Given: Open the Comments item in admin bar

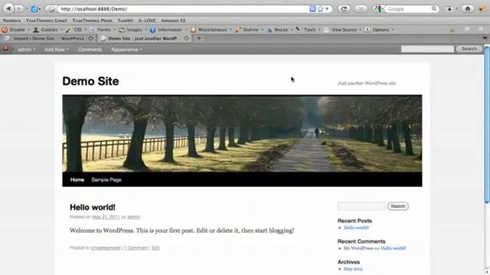Looking at the screenshot, I should click(90, 49).
